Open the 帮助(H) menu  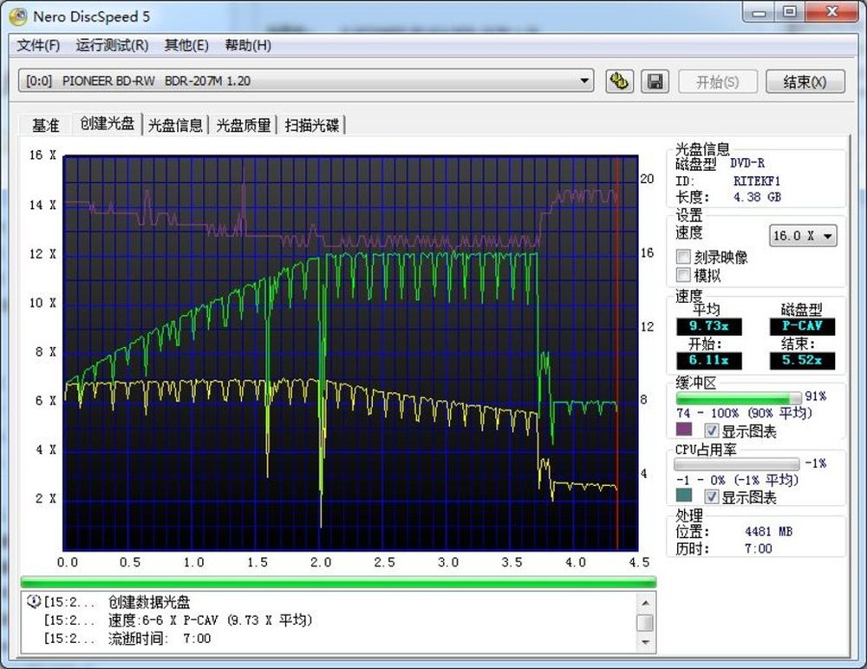tap(248, 45)
